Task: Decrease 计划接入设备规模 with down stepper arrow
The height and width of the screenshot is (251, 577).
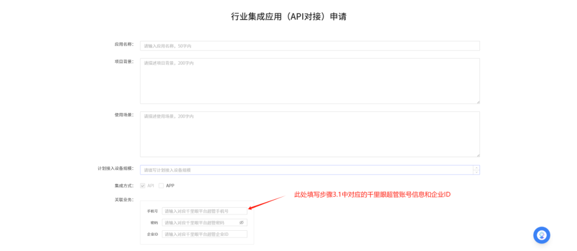Action: [x=477, y=172]
